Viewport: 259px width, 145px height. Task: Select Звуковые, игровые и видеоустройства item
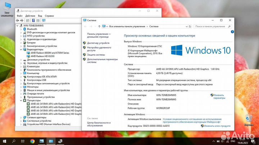47,63
